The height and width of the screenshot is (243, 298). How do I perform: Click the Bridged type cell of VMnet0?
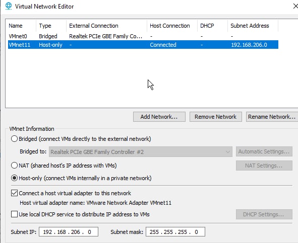[x=48, y=36]
